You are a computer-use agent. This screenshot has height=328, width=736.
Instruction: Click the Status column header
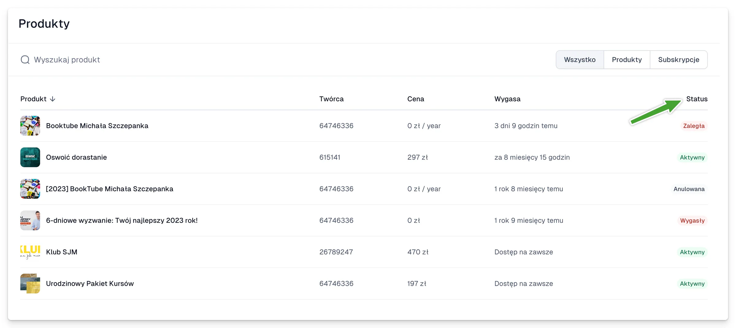click(697, 99)
